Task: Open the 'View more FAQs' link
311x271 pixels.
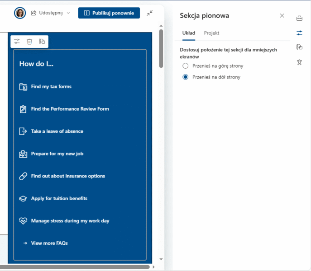Action: pos(49,243)
